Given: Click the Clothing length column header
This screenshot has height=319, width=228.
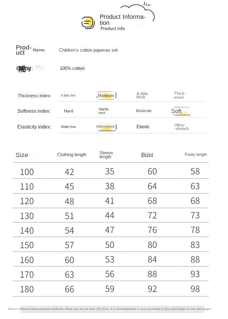Looking at the screenshot, I should point(72,155).
